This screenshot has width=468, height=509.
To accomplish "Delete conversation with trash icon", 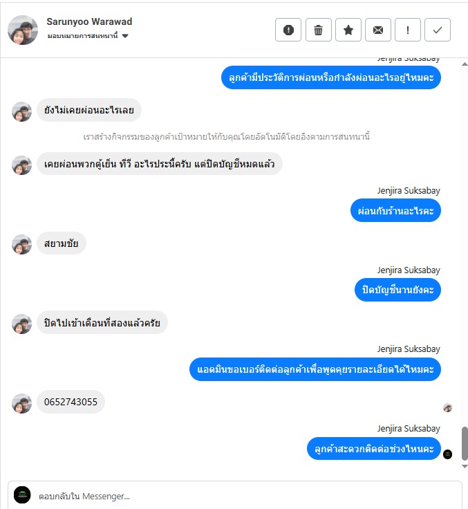I will tap(319, 30).
